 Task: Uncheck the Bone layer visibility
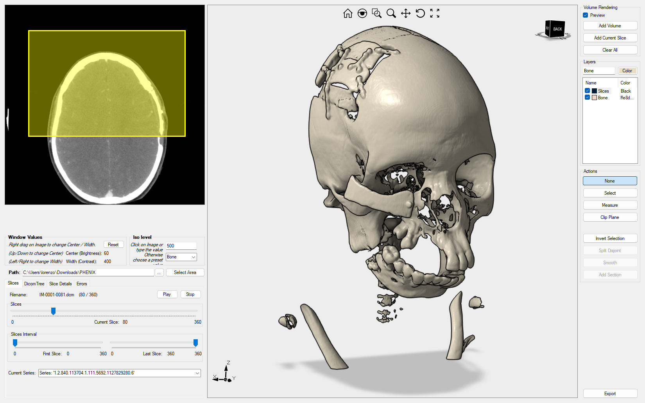click(587, 97)
